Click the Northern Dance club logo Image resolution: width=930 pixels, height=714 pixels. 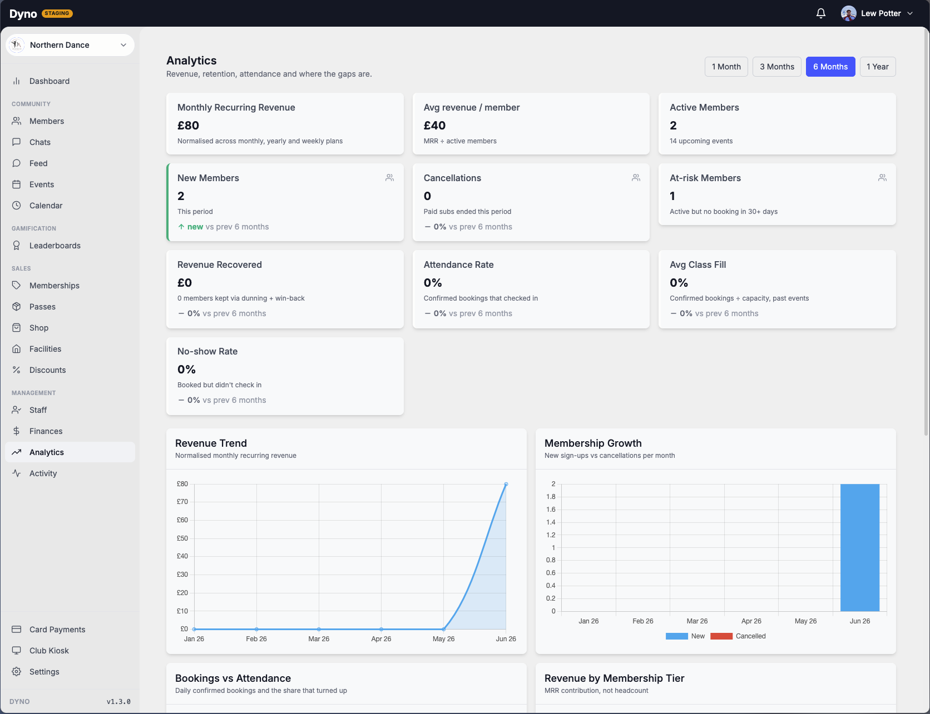tap(17, 45)
